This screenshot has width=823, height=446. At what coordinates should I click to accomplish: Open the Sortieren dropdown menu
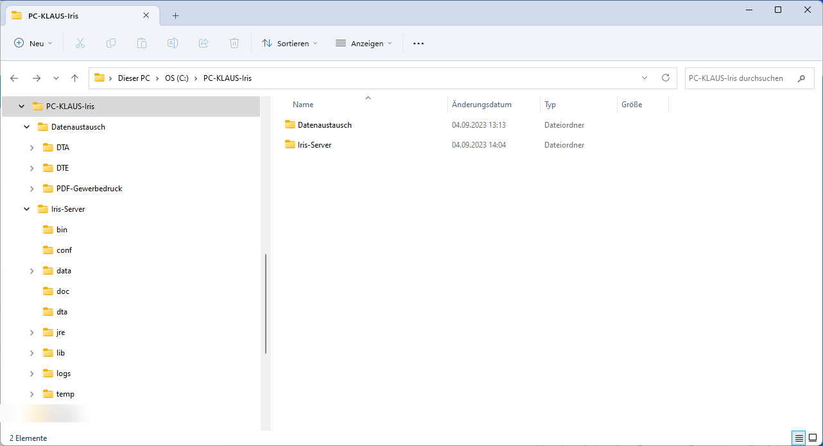pyautogui.click(x=290, y=43)
